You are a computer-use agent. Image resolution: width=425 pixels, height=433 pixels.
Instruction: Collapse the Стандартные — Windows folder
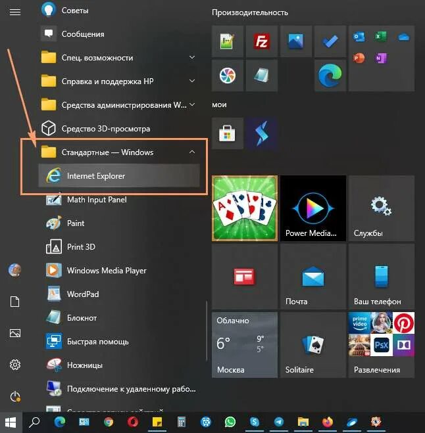click(x=119, y=152)
